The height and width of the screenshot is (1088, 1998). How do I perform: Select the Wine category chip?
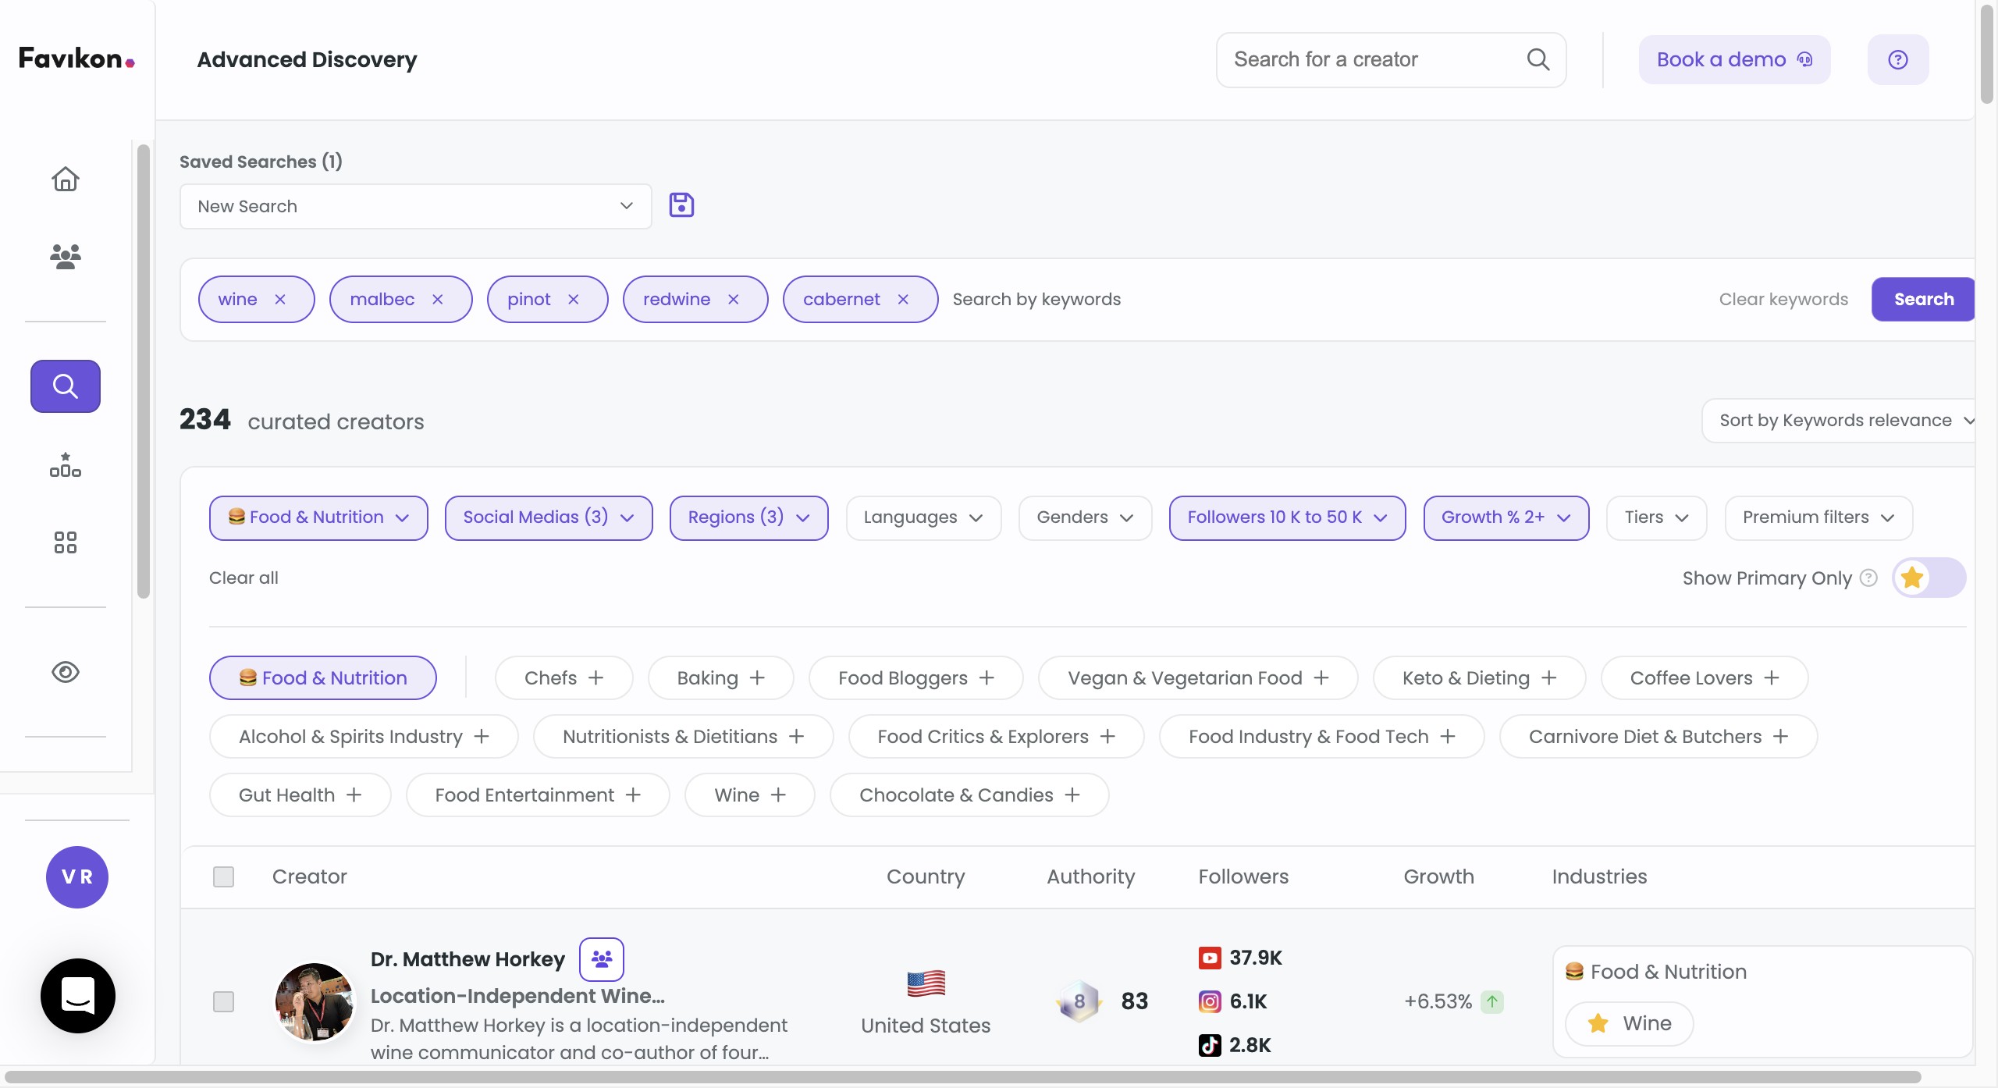click(748, 795)
